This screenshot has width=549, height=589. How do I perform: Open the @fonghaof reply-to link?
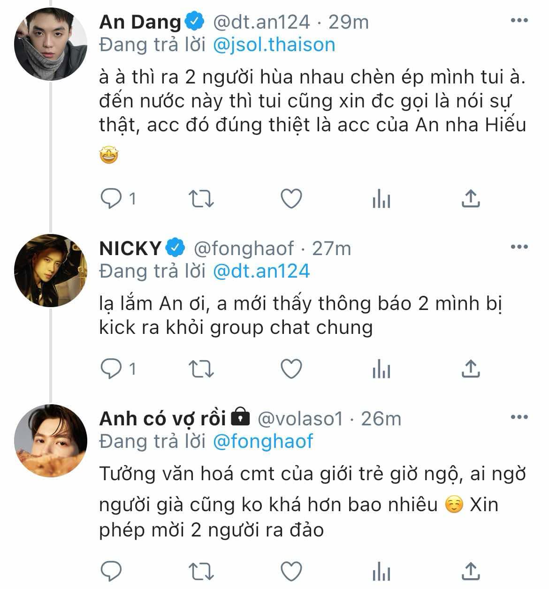(263, 441)
